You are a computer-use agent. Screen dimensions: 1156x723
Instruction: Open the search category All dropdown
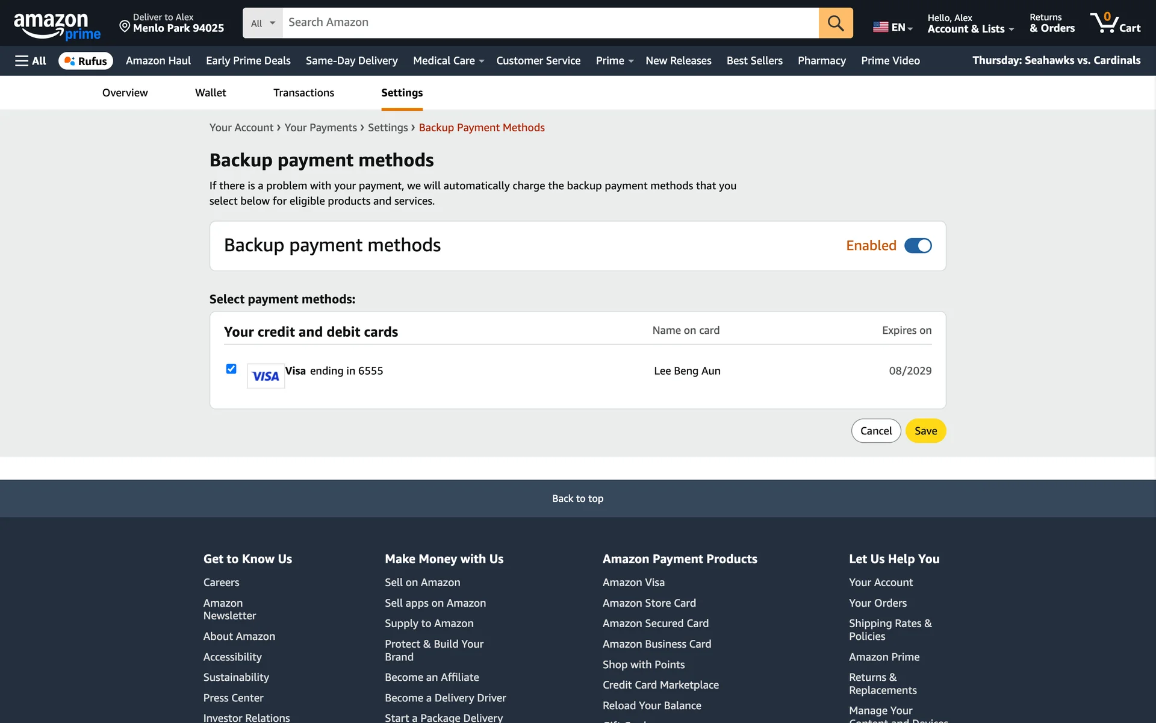pyautogui.click(x=263, y=23)
